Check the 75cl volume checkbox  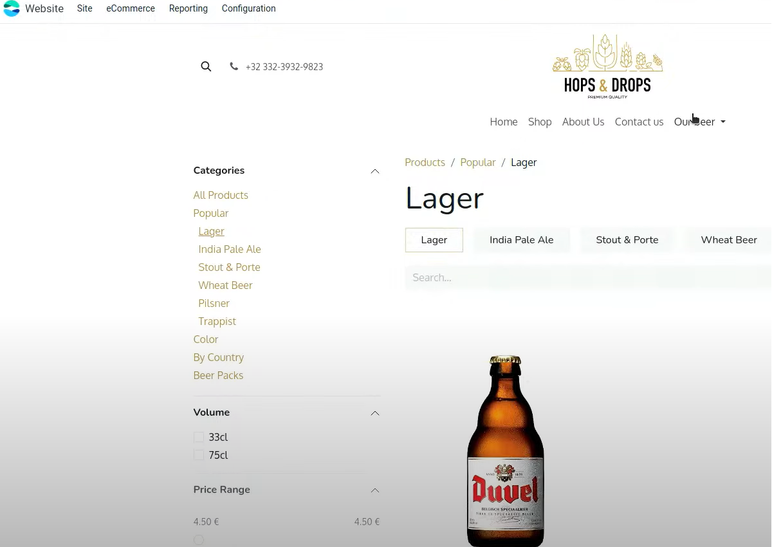point(199,455)
